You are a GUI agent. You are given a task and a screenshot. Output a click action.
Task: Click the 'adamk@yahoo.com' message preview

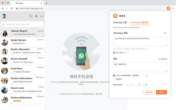pyautogui.click(x=23, y=82)
